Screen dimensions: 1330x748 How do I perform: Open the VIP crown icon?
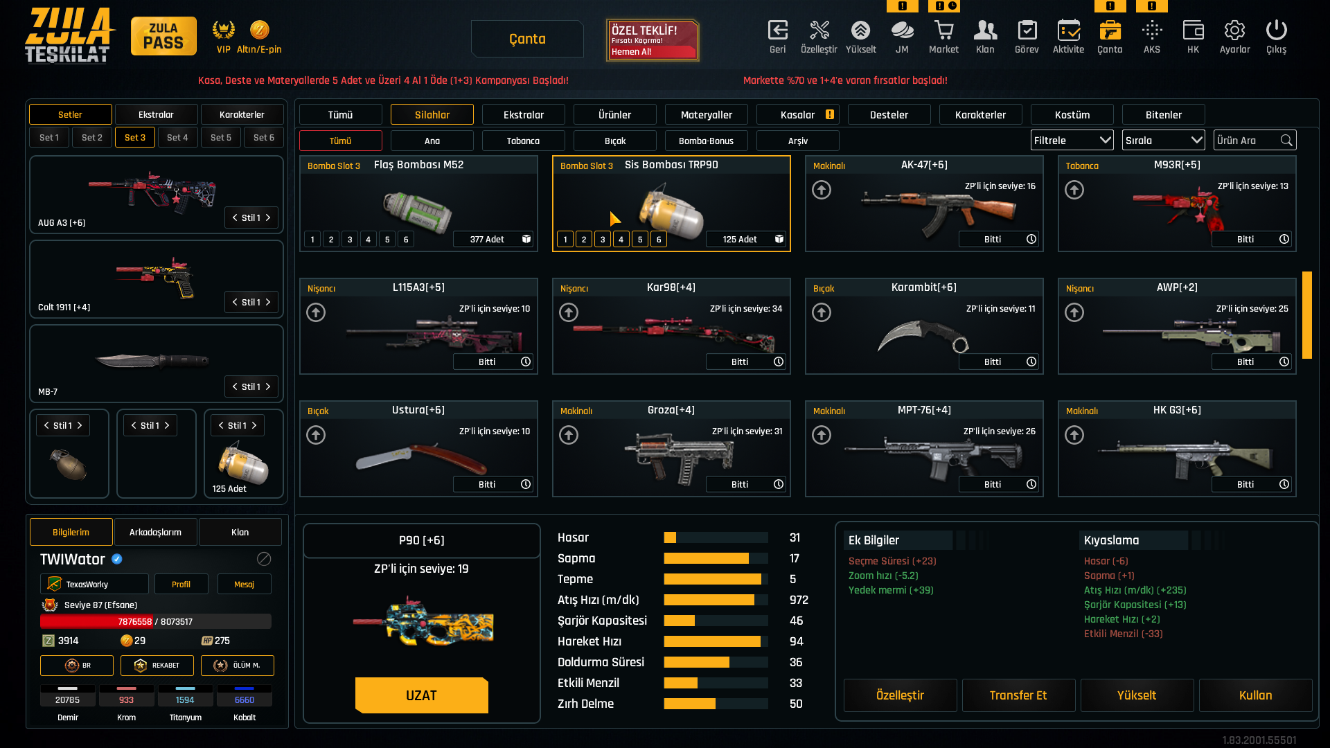223,30
